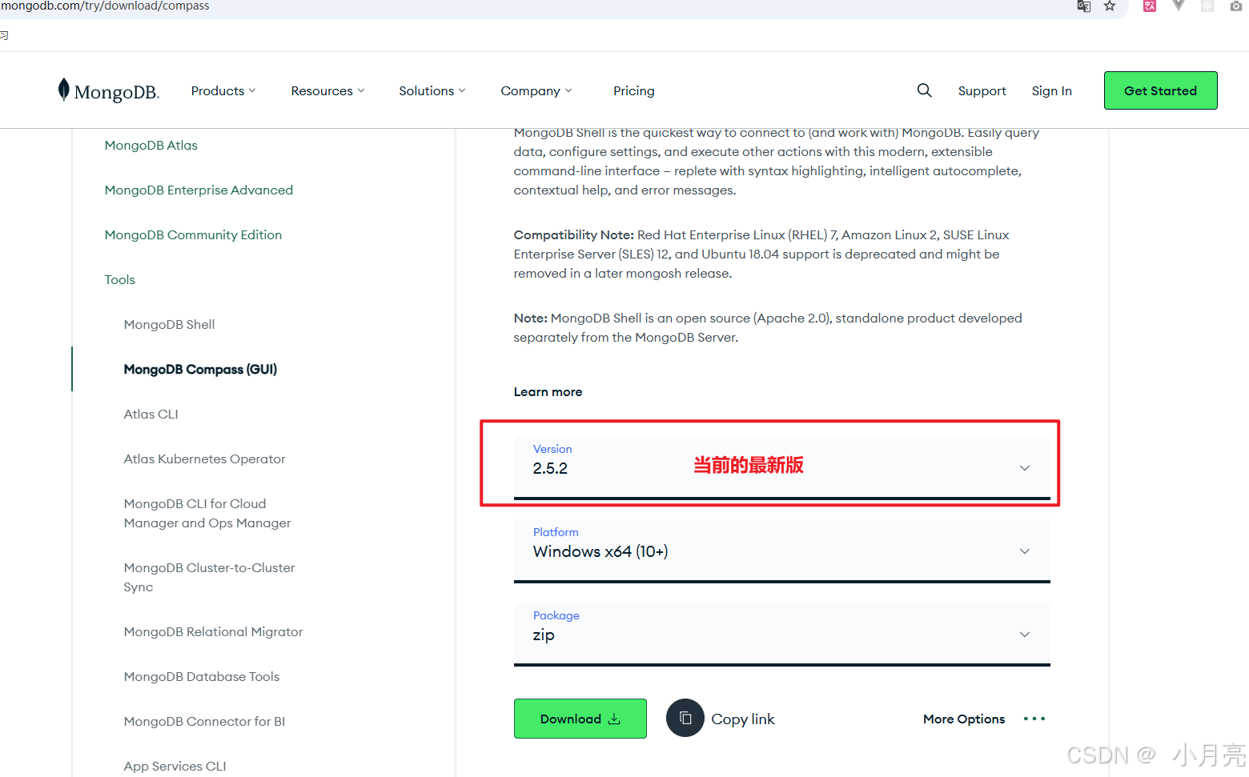Open MongoDB Cluster-to-Cluster Sync item
This screenshot has width=1249, height=777.
tap(210, 577)
